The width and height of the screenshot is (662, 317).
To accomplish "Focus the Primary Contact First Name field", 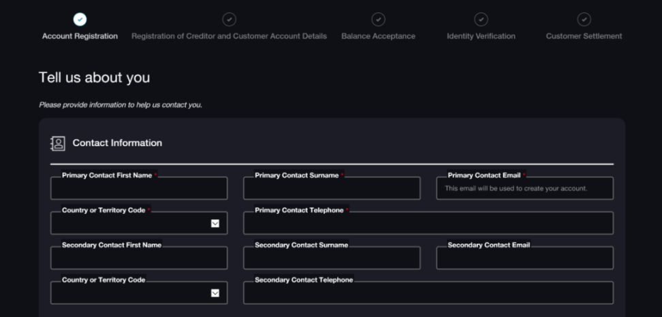I will [x=139, y=189].
